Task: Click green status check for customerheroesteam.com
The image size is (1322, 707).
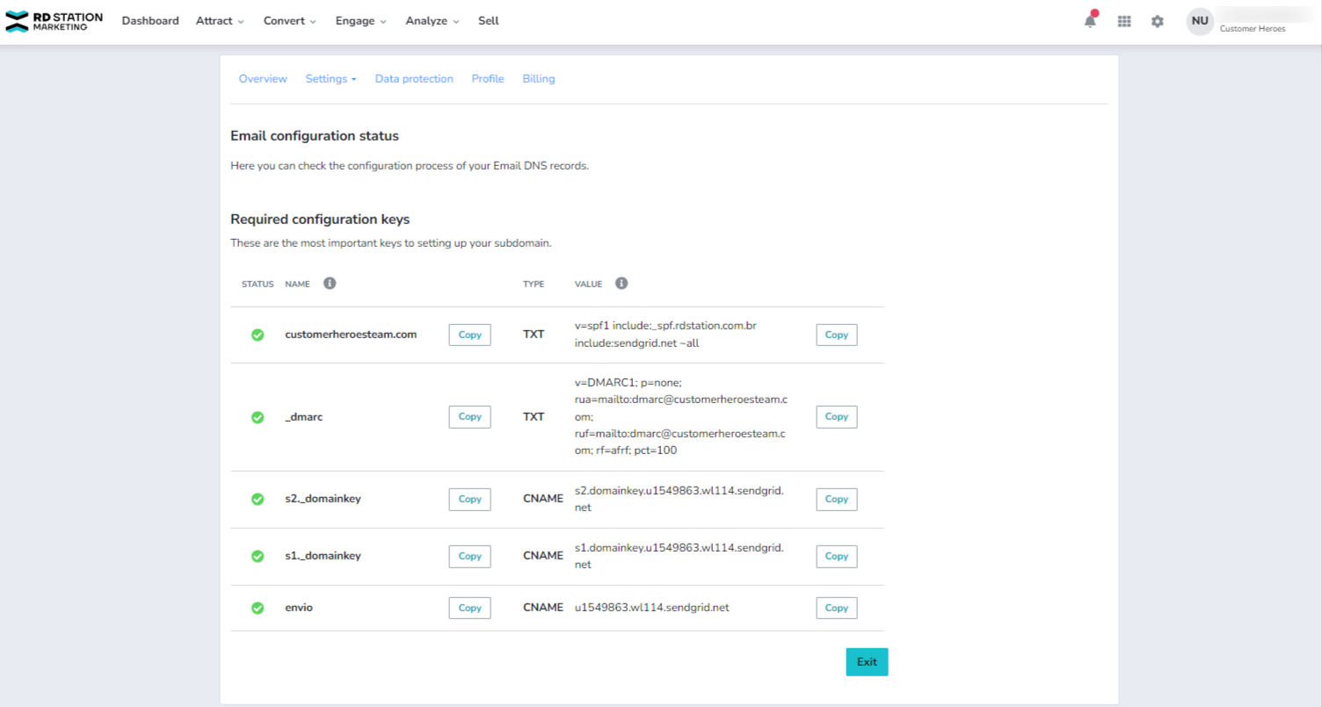Action: 258,335
